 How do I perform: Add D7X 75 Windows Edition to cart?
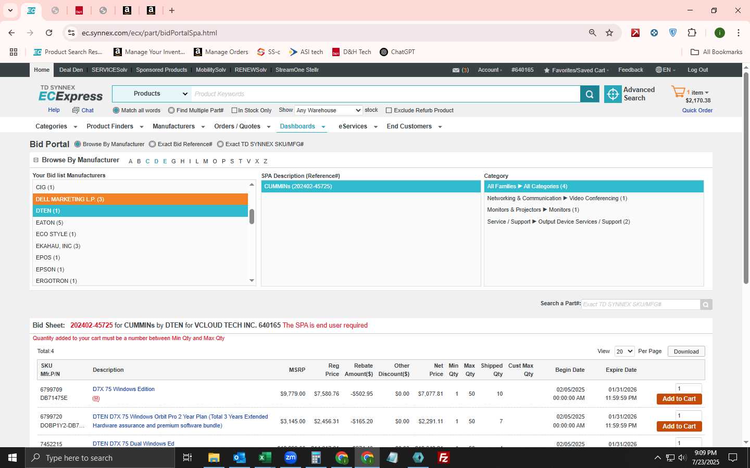(679, 399)
